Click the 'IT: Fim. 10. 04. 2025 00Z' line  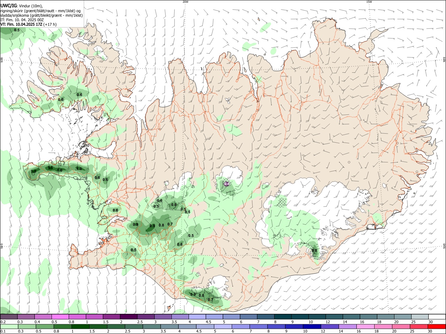(22, 20)
